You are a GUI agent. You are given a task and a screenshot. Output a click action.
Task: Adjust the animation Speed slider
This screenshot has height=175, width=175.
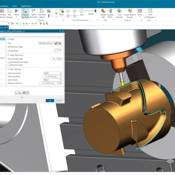coord(95,11)
